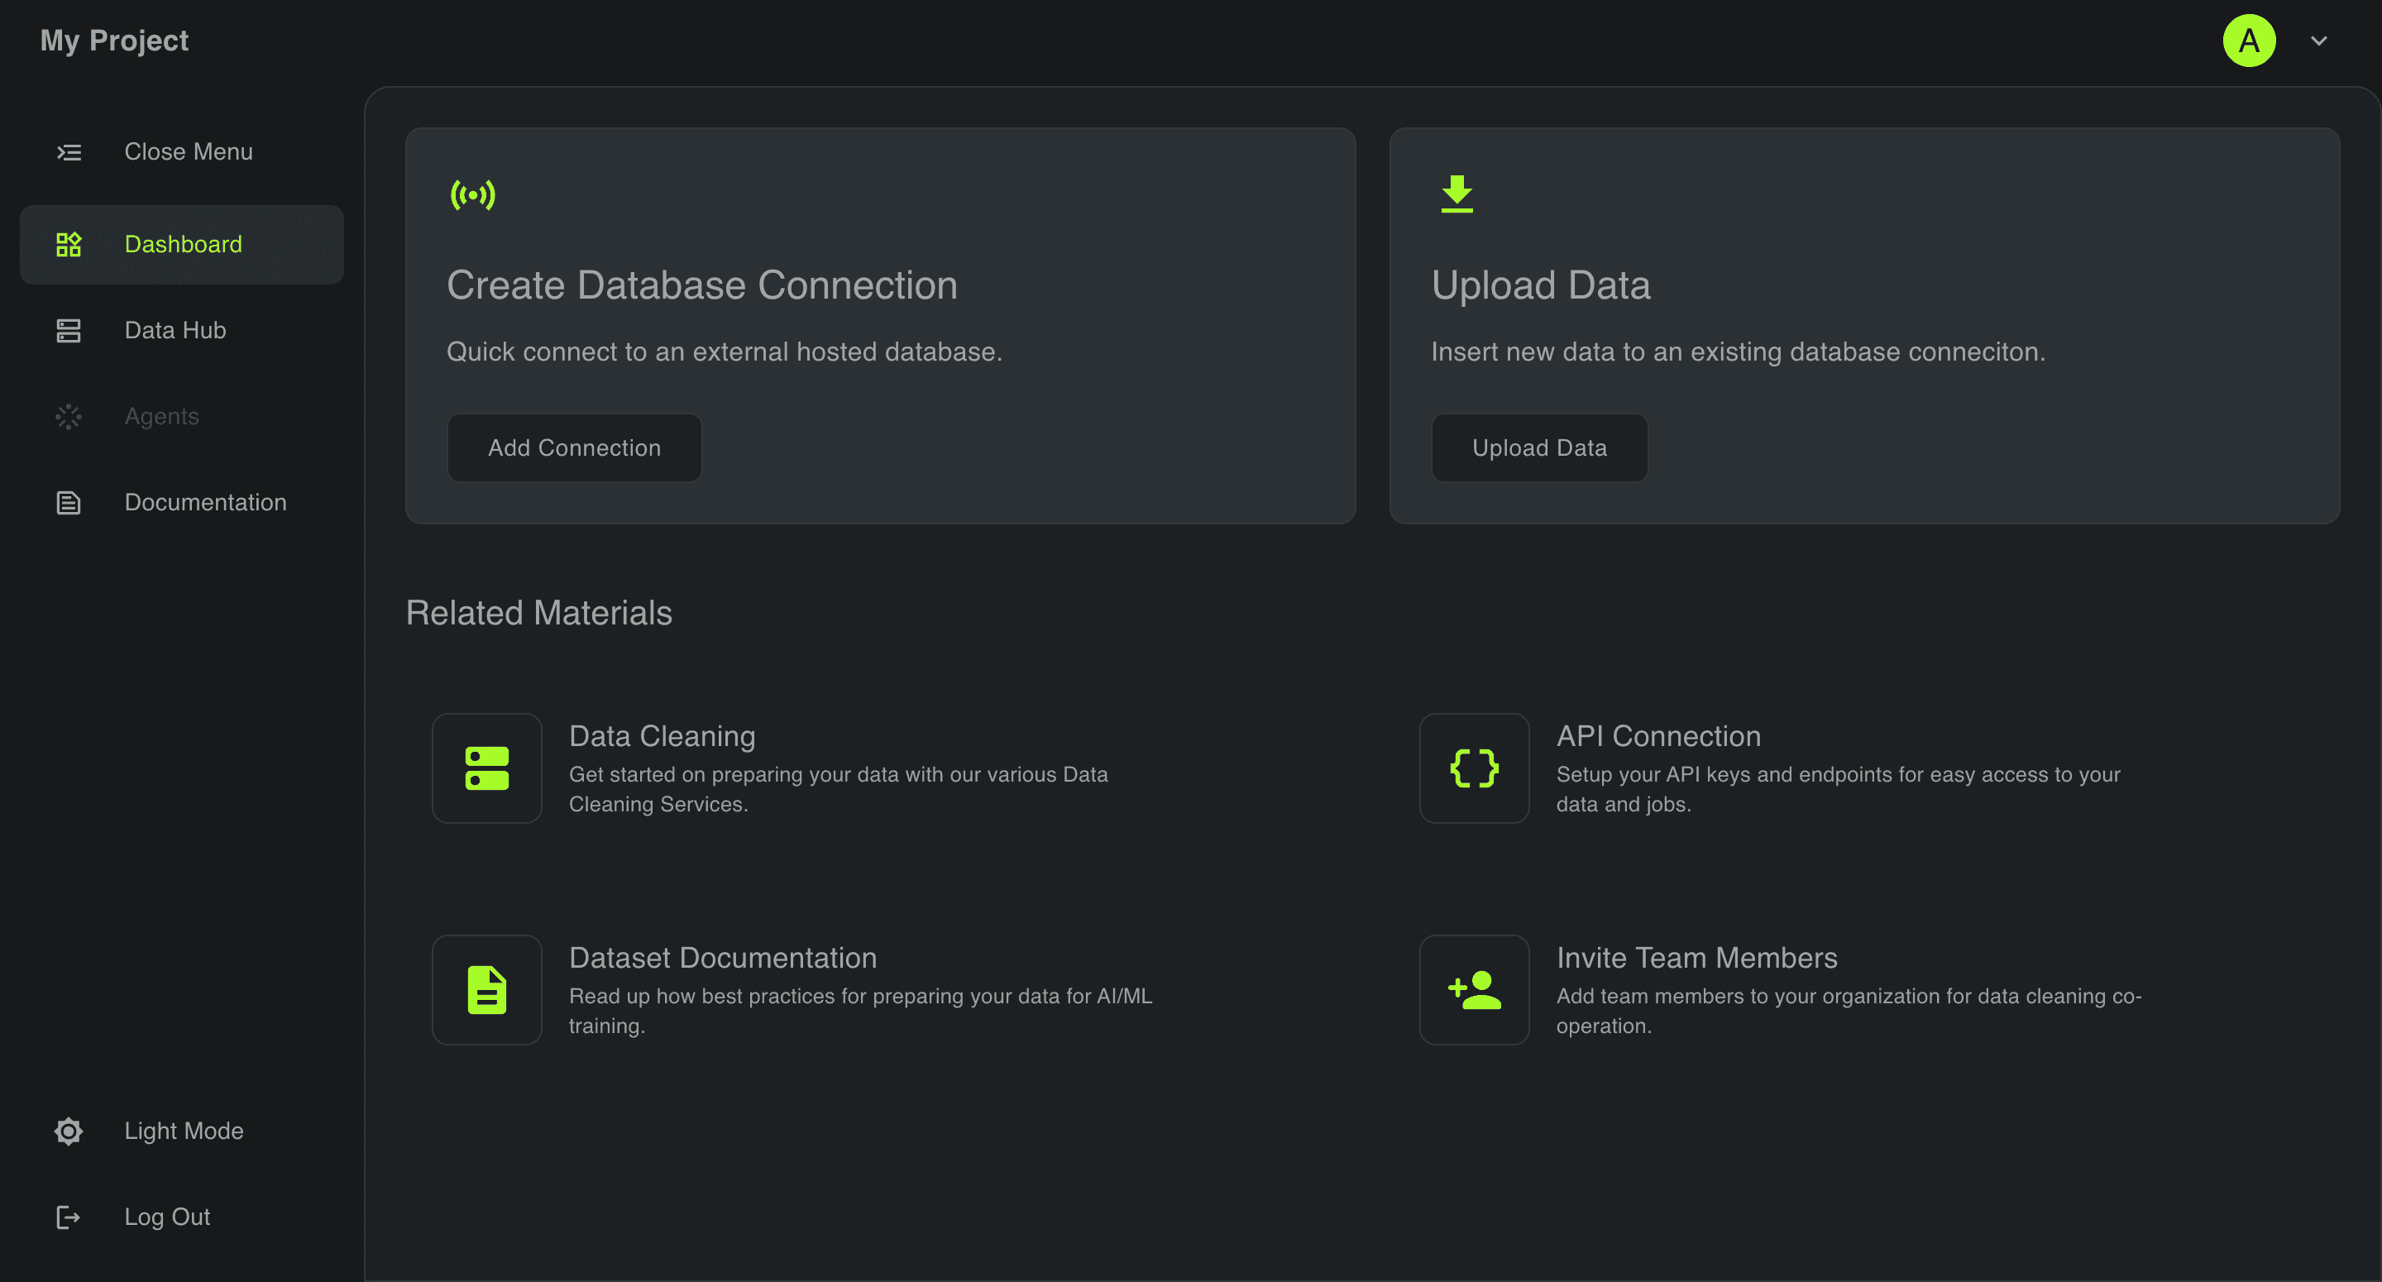Go to Dashboard in the sidebar
Screen dimensions: 2382x1282
click(x=182, y=244)
